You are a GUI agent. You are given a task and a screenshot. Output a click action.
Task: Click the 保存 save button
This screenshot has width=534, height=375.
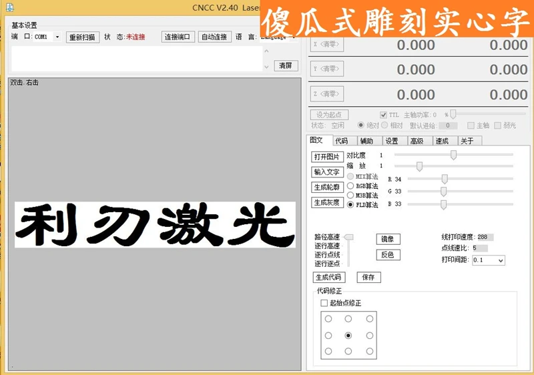pos(368,278)
